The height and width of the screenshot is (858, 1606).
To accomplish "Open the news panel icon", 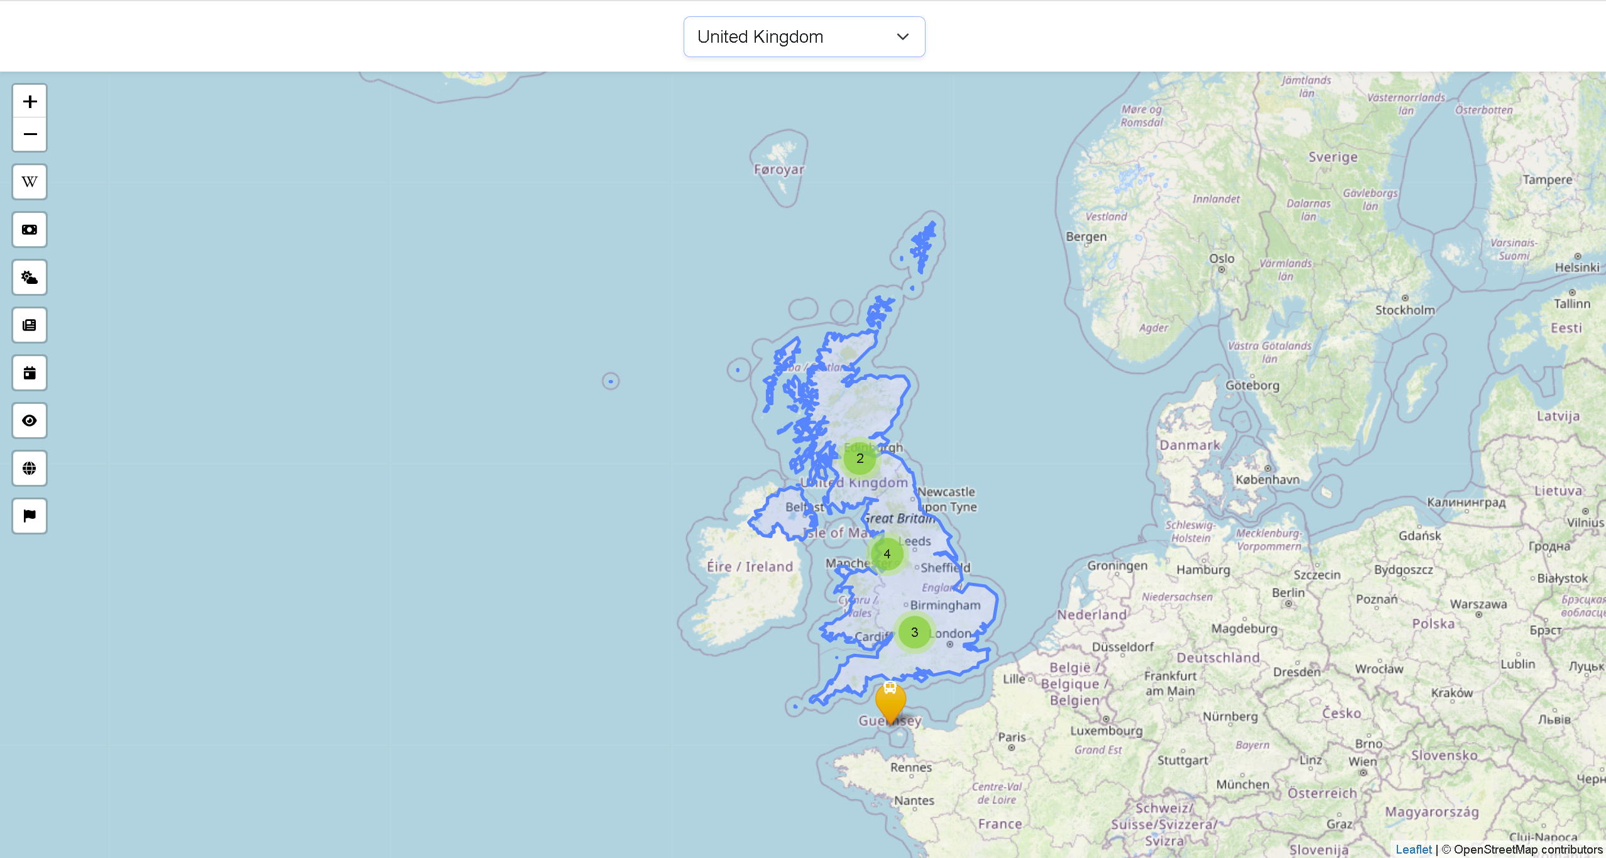I will 29,325.
